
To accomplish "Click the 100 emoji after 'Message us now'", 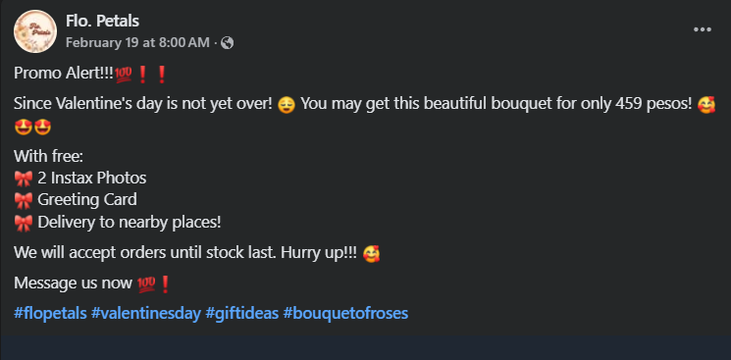I will point(146,284).
